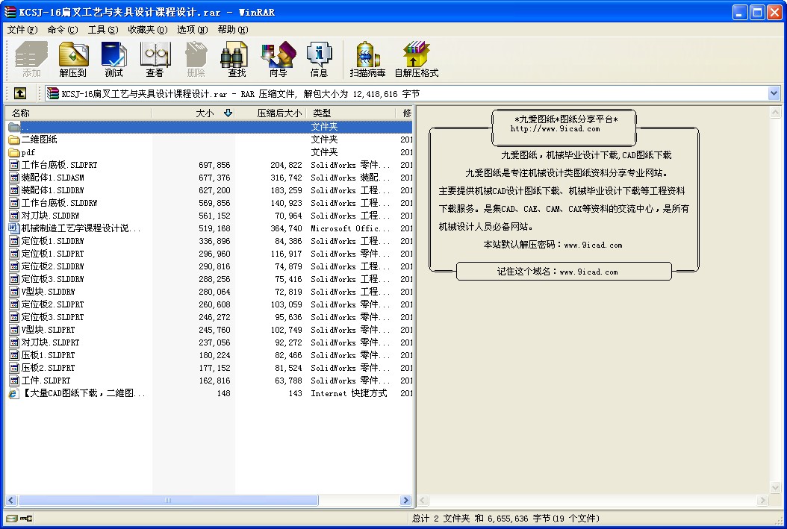Viewport: 787px width, 529px height.
Task: Select the 机械制造工艺学课程设计说 Word document
Action: (x=80, y=228)
